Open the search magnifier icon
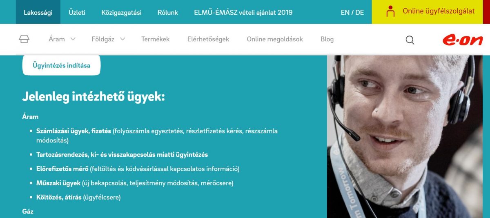 pyautogui.click(x=410, y=40)
